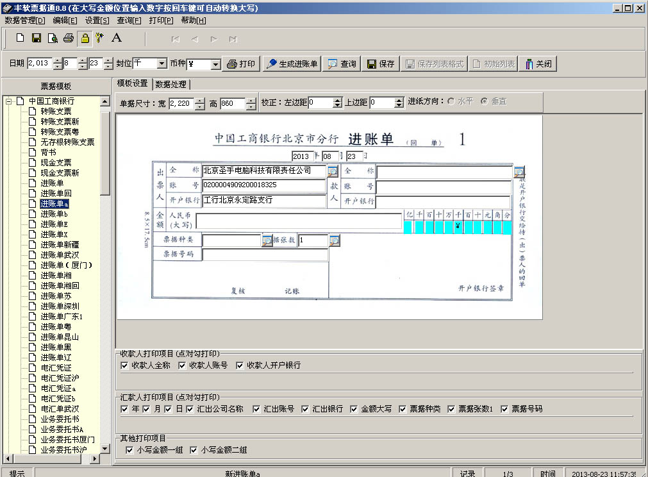The height and width of the screenshot is (477, 648).
Task: Toggle 票据号码 checkbox
Action: coord(504,409)
